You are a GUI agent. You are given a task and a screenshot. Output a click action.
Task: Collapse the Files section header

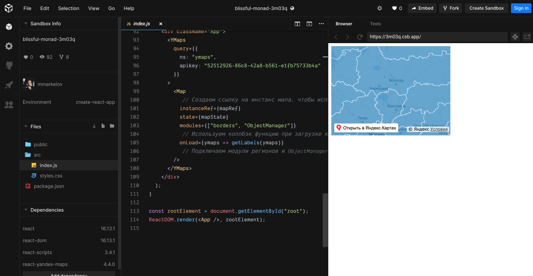[25, 126]
